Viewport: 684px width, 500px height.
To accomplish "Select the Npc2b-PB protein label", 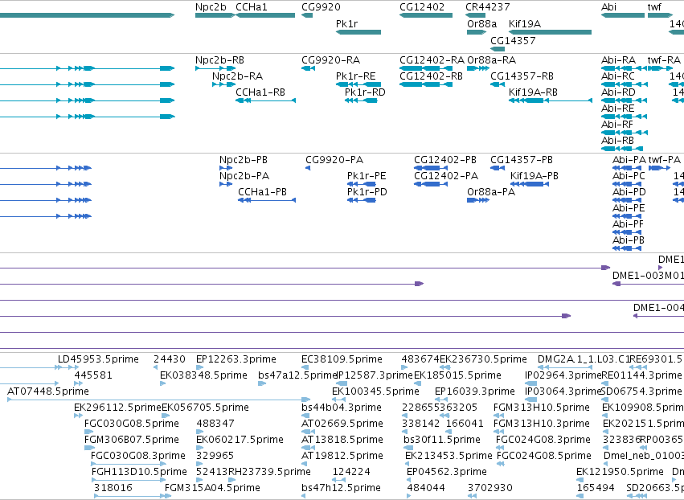I will pos(244,160).
